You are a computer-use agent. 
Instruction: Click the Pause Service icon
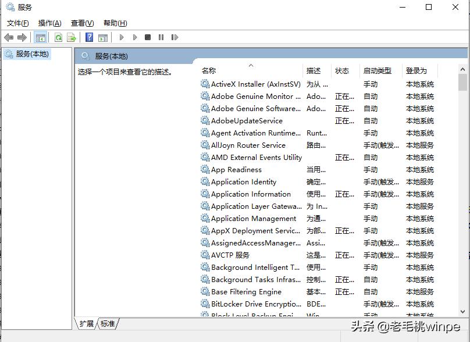(161, 37)
